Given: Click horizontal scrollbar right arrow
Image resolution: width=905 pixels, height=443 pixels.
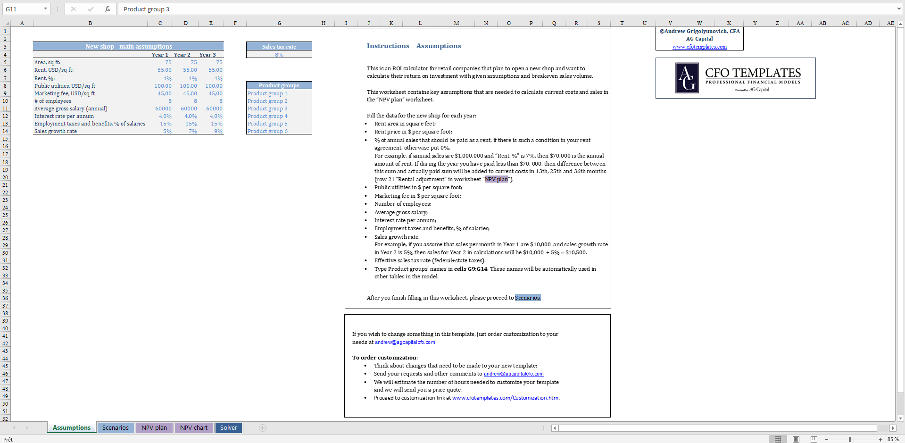Looking at the screenshot, I should tap(893, 428).
